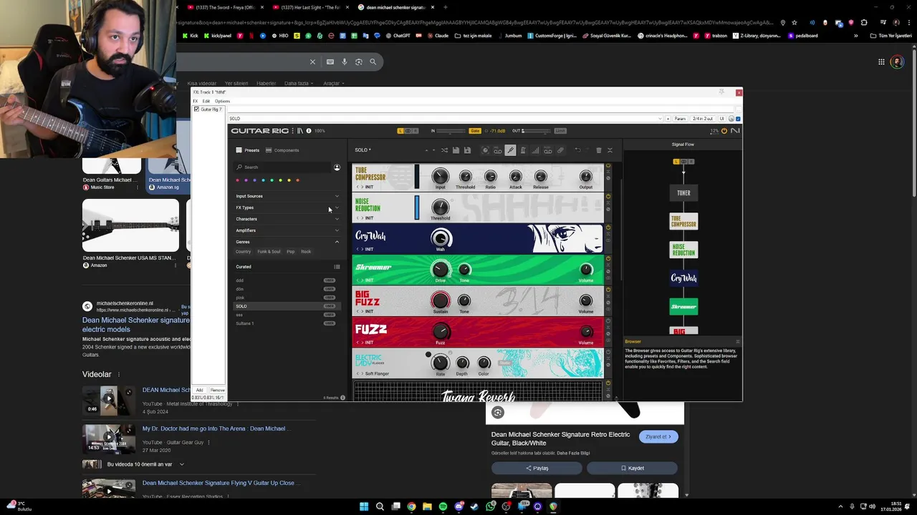Toggle Curated list view icon
This screenshot has height=515, width=917.
[x=337, y=267]
